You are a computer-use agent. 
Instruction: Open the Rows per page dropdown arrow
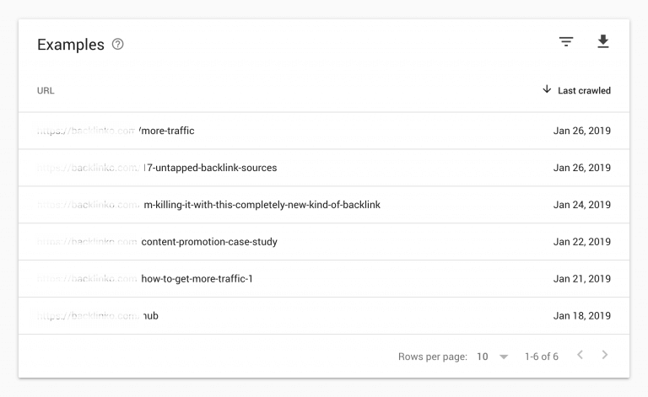(504, 357)
